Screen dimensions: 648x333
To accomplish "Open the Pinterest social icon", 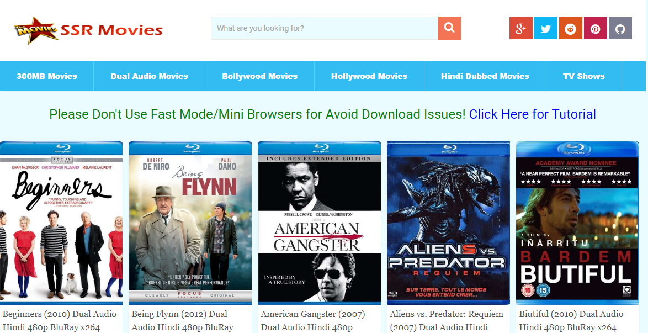I will [595, 28].
